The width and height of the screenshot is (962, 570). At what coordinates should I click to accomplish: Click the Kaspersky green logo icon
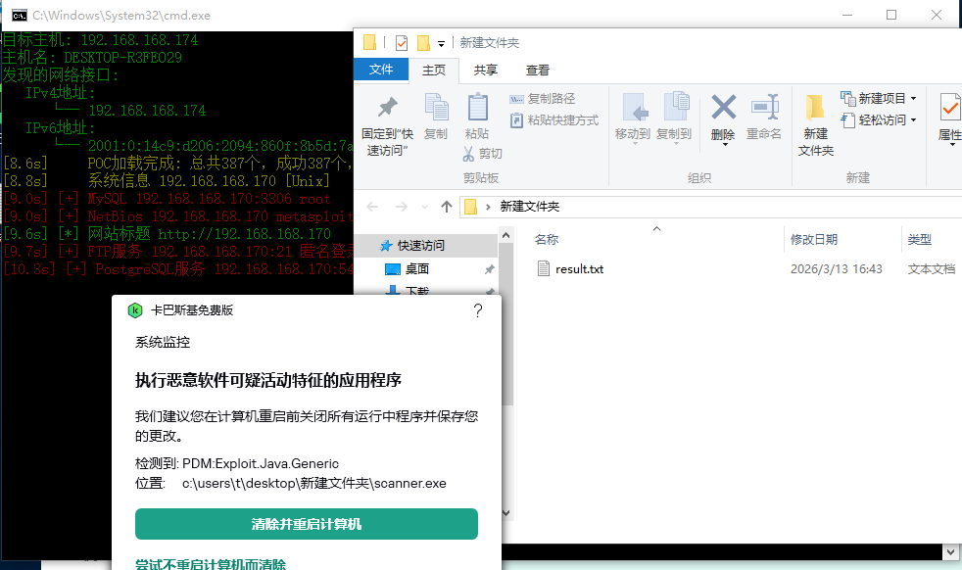point(135,310)
